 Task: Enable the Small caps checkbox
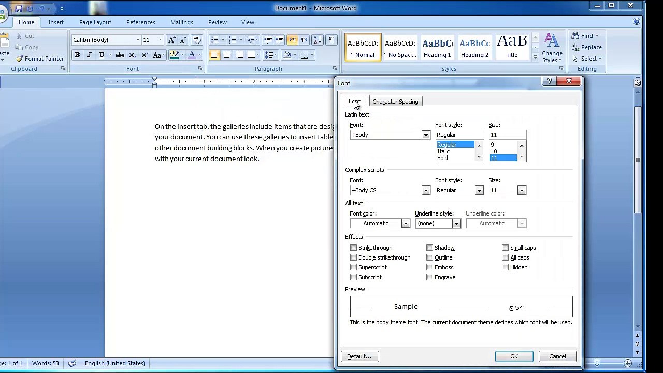coord(506,248)
